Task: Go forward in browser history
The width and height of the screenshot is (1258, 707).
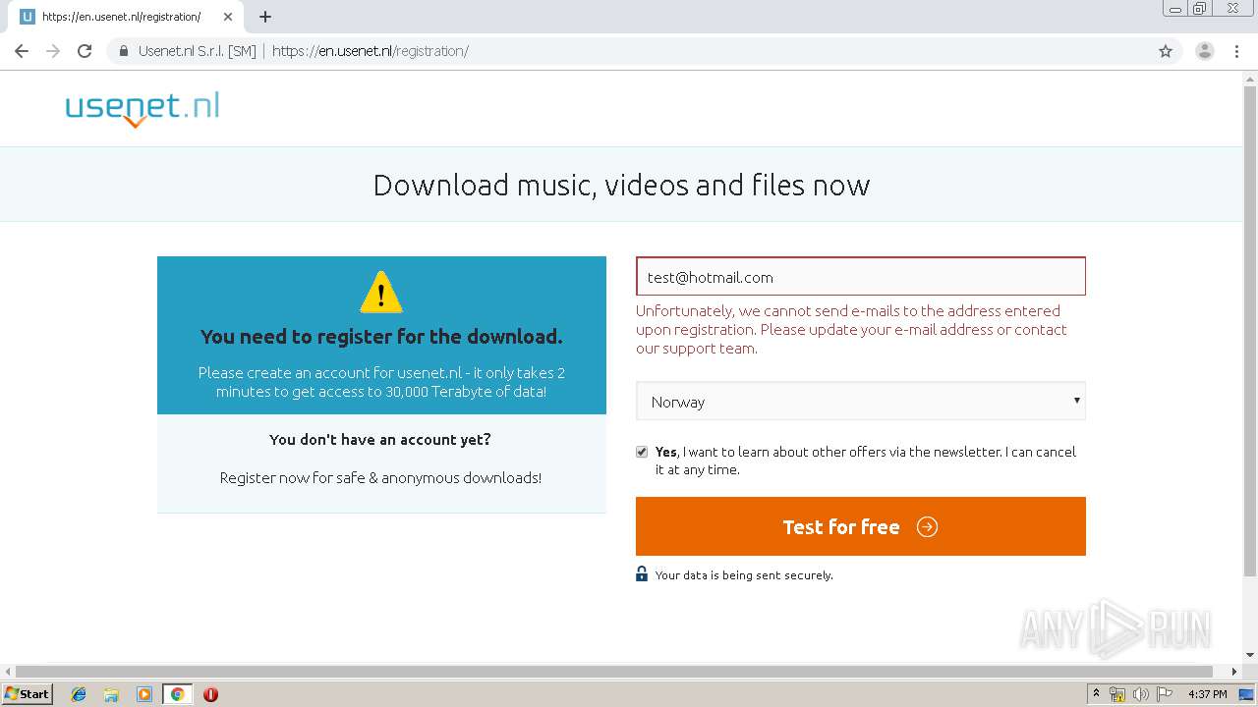Action: pyautogui.click(x=53, y=51)
